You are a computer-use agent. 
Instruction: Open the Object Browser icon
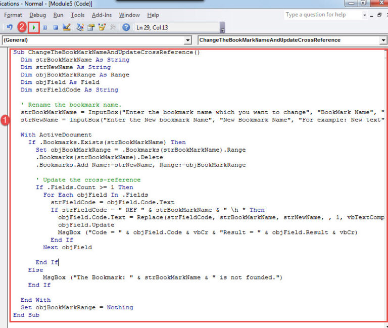point(102,27)
